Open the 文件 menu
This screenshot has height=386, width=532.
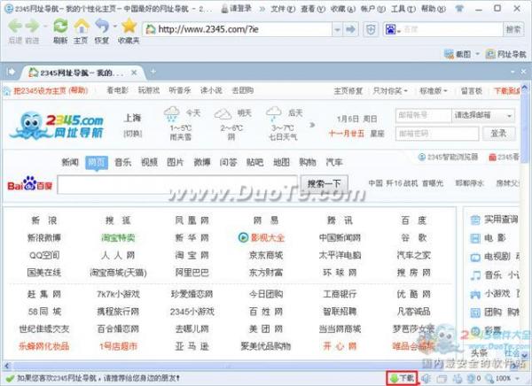click(x=283, y=9)
